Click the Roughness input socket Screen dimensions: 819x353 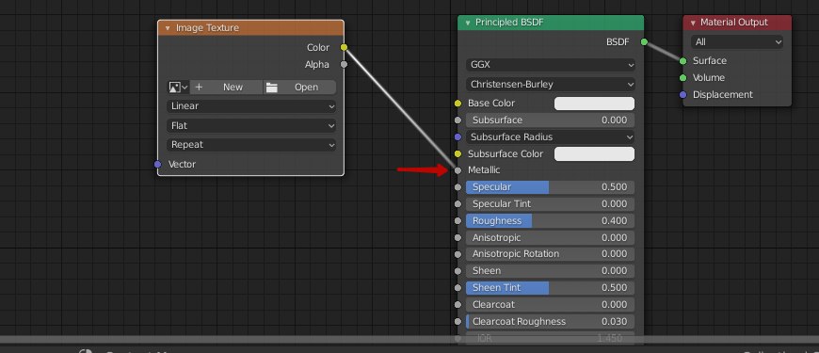coord(458,221)
